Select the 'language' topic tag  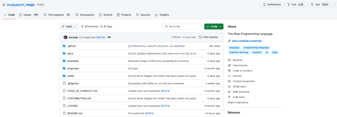[234, 48]
